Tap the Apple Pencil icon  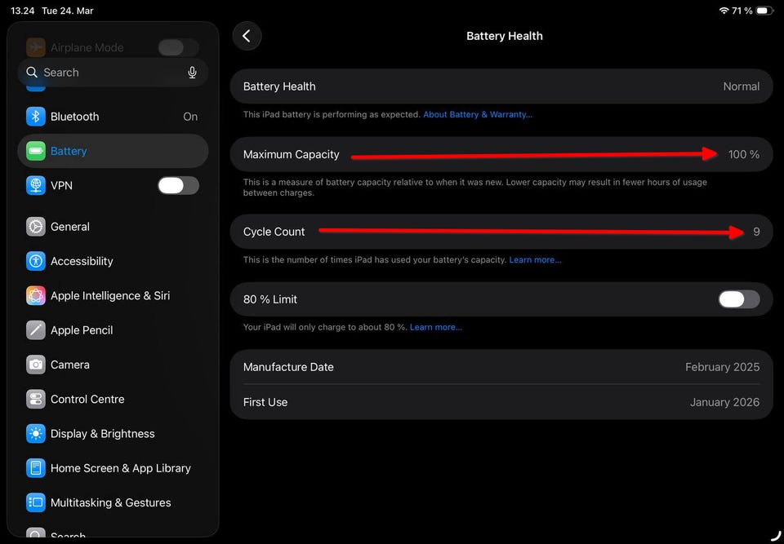35,330
